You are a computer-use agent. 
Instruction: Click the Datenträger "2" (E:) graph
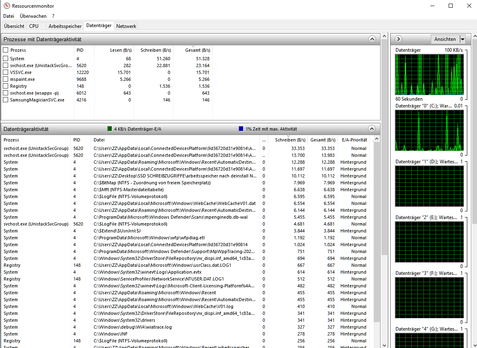click(x=429, y=242)
